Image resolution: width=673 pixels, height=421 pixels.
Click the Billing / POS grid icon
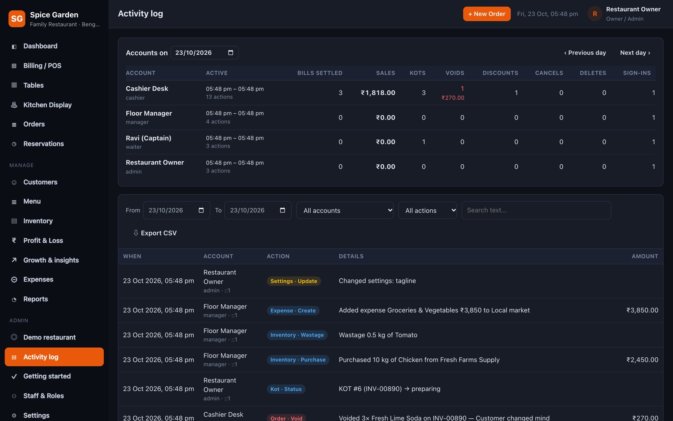coord(14,66)
